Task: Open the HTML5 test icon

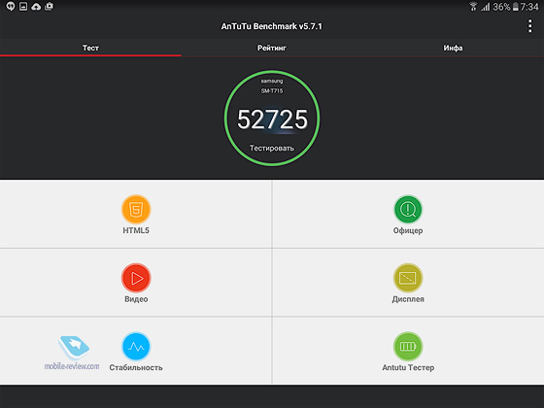Action: pos(136,209)
